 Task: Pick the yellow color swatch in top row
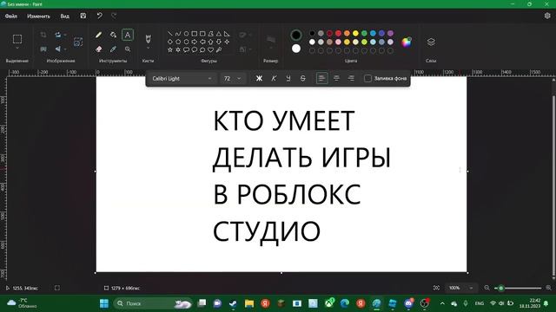pos(355,33)
